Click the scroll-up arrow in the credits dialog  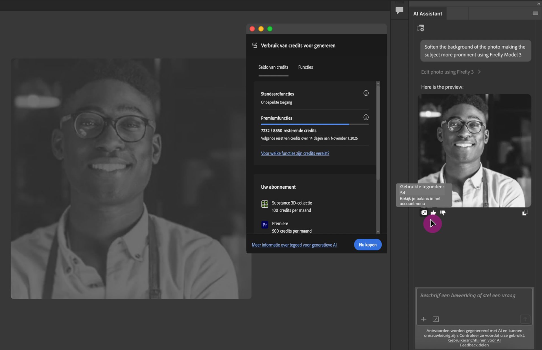(378, 83)
